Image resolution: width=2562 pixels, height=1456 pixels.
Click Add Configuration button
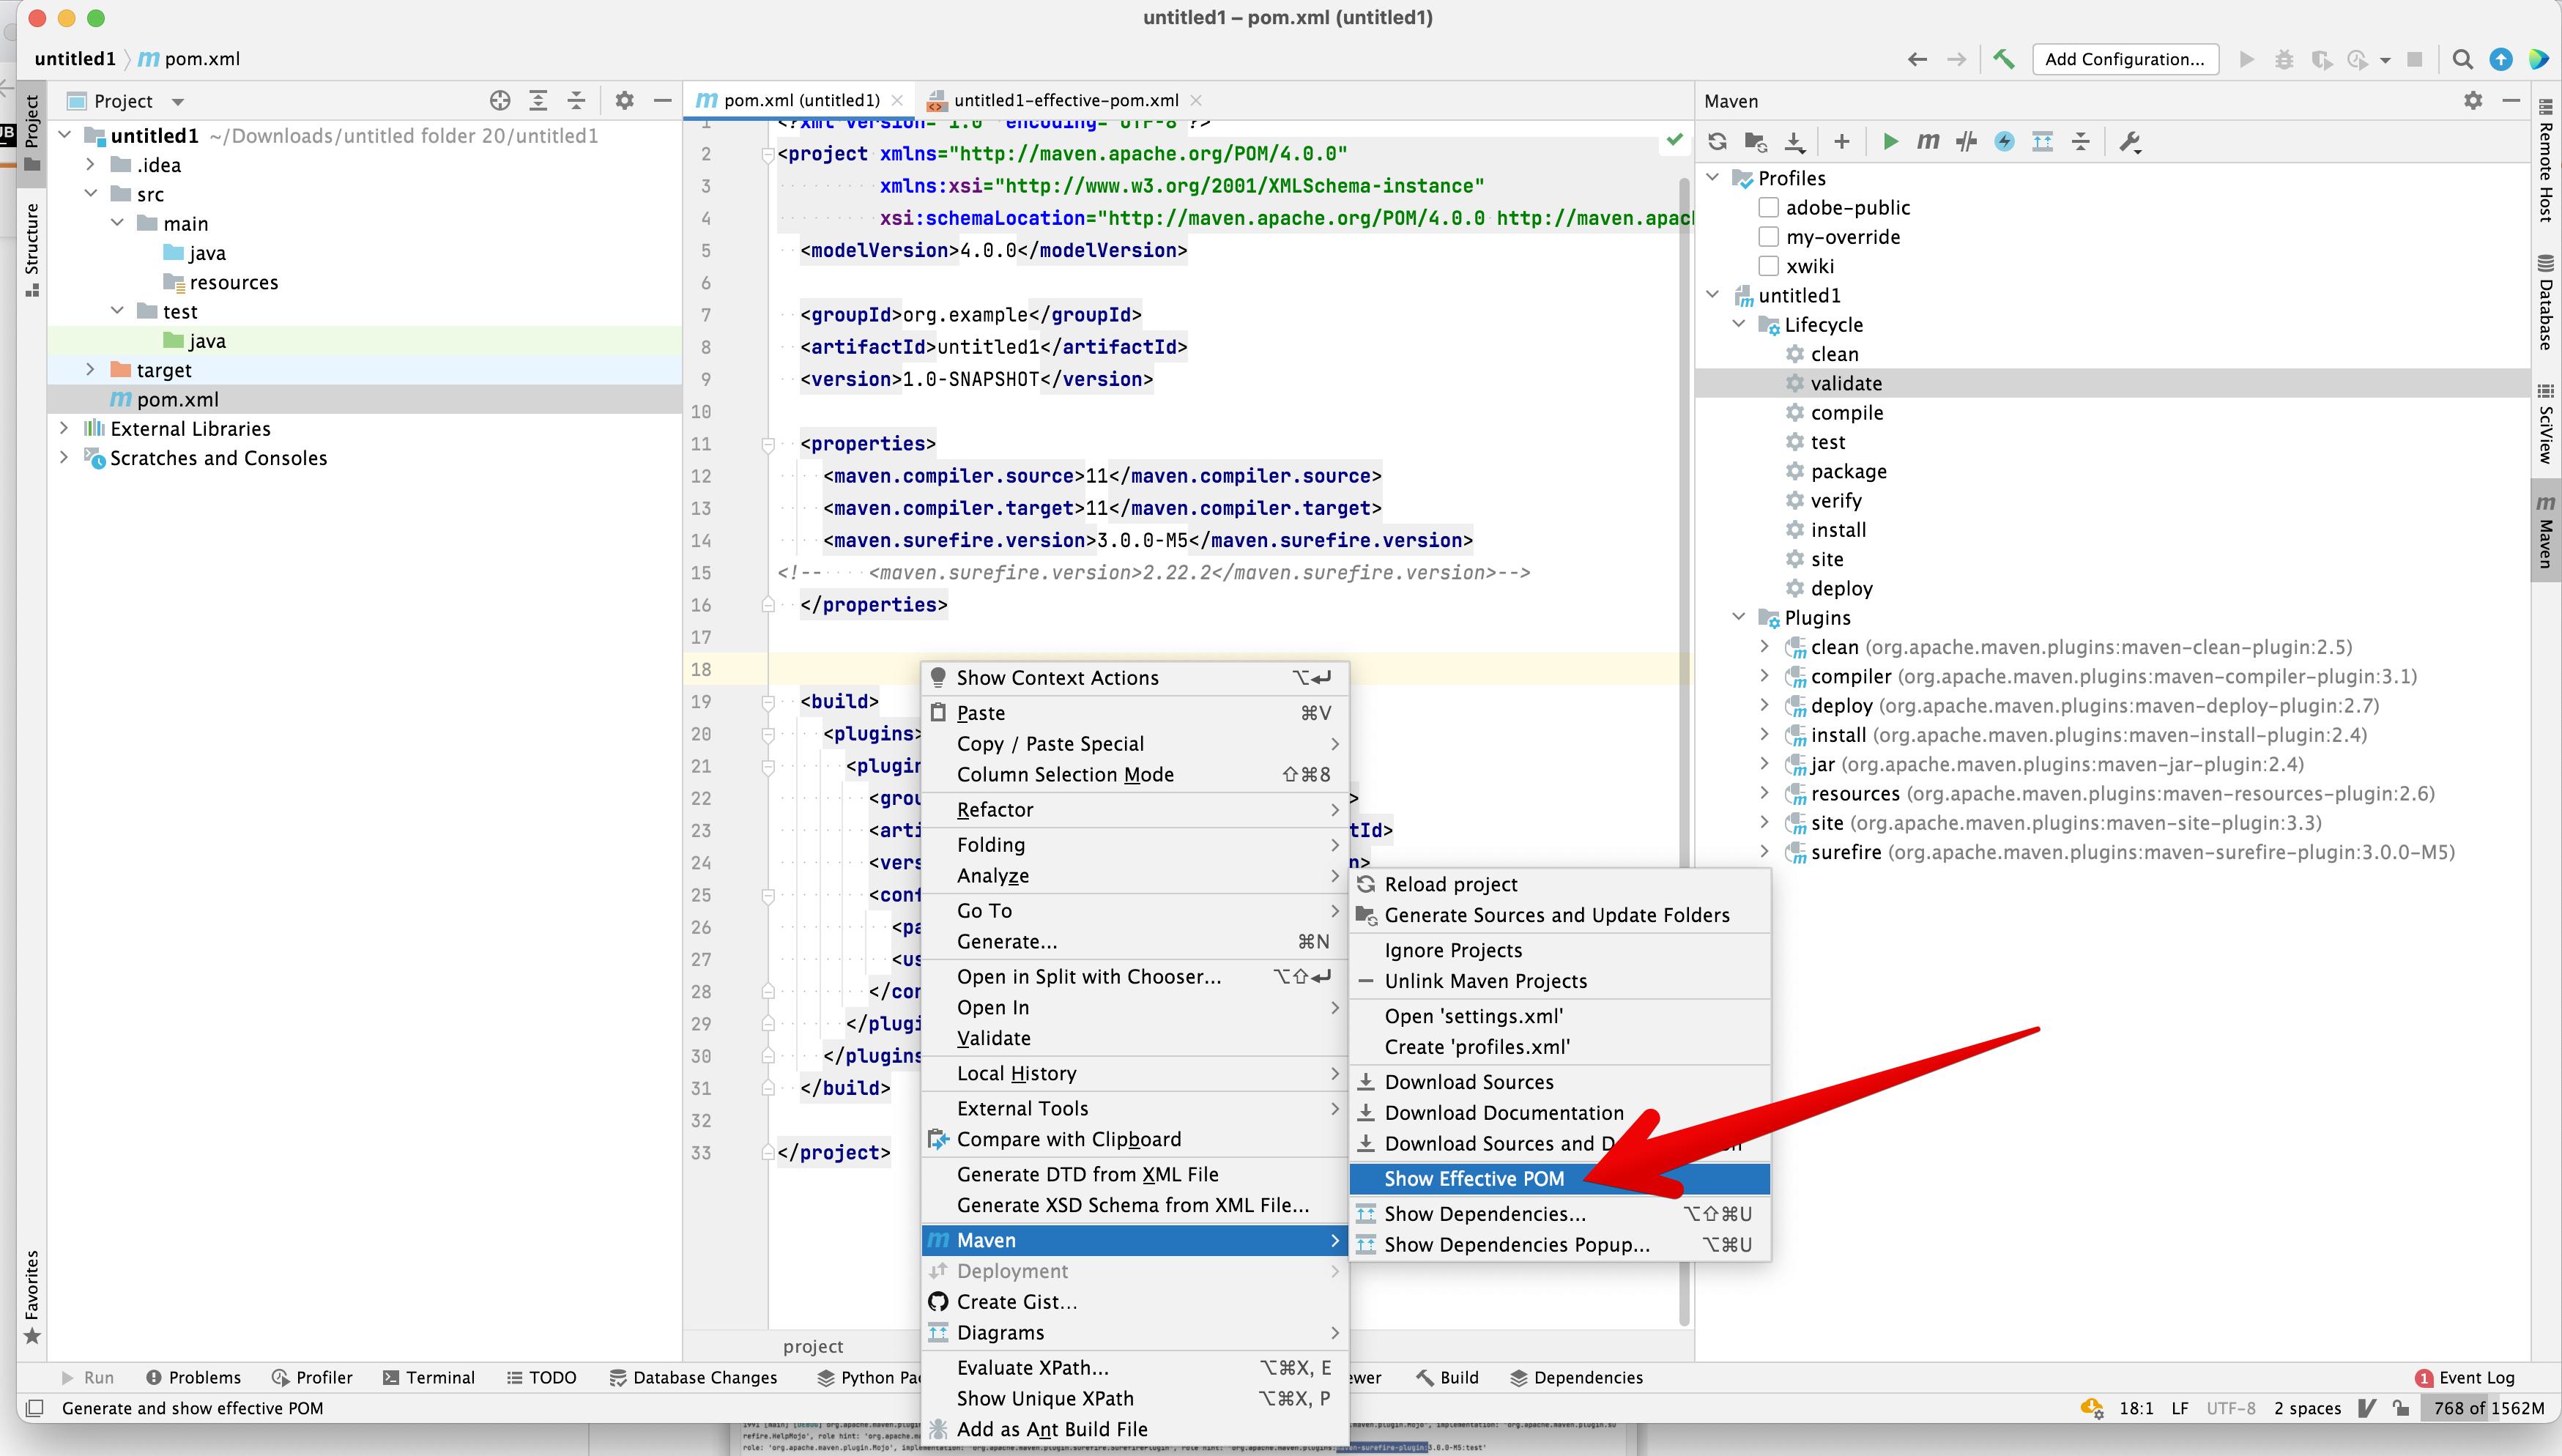click(2125, 59)
